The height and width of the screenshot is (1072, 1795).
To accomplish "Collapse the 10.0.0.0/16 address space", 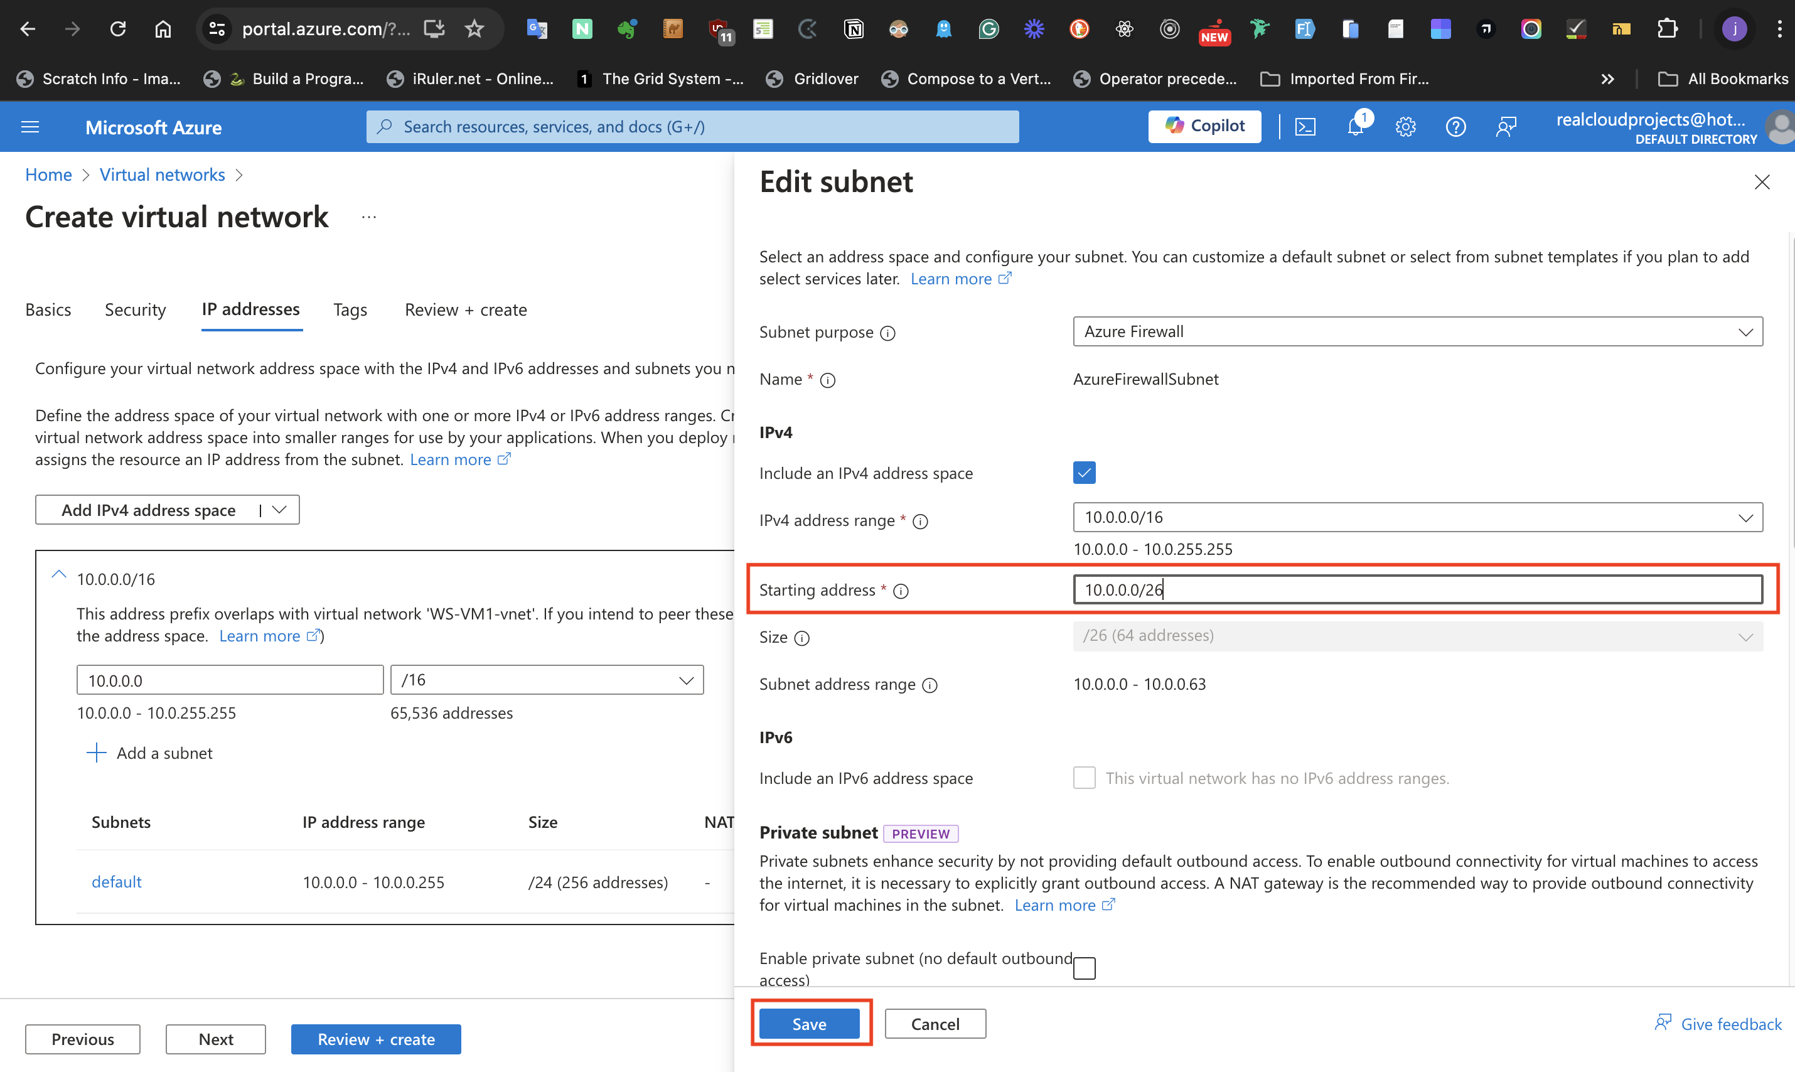I will click(58, 576).
